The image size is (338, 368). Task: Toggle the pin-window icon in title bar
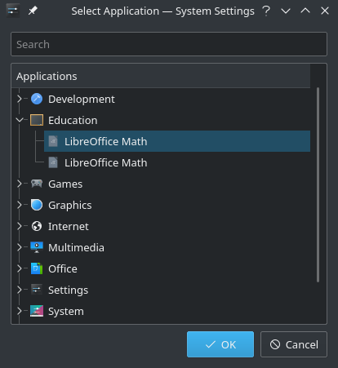33,11
